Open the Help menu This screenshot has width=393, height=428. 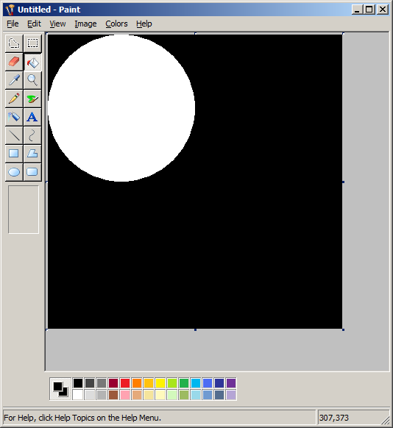(144, 24)
